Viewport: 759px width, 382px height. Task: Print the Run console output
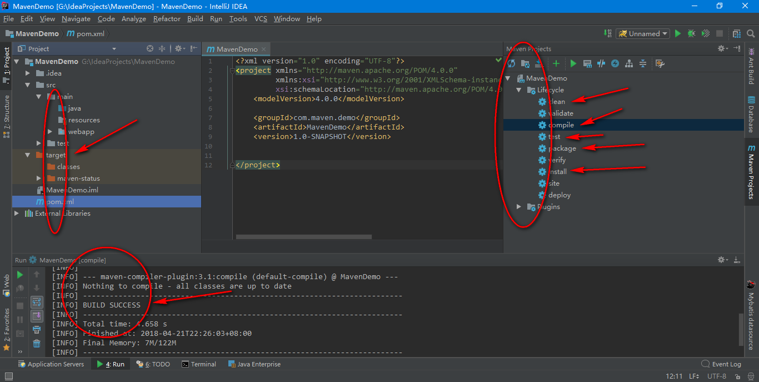click(37, 330)
